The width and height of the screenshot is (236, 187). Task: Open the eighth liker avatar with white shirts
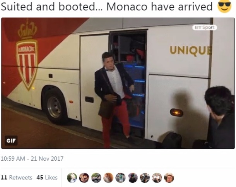tap(157, 178)
